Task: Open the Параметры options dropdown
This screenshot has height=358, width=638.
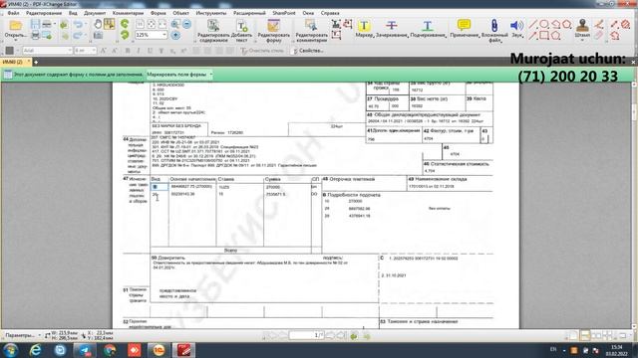Action: (22, 335)
